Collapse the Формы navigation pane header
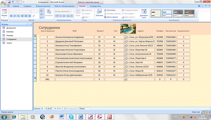 (31, 24)
